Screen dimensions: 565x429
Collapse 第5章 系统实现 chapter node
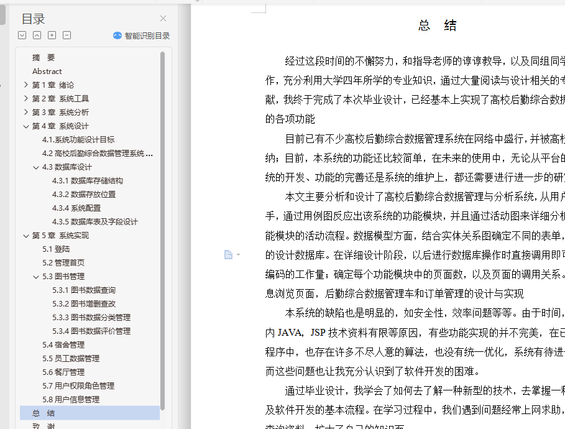(x=26, y=236)
